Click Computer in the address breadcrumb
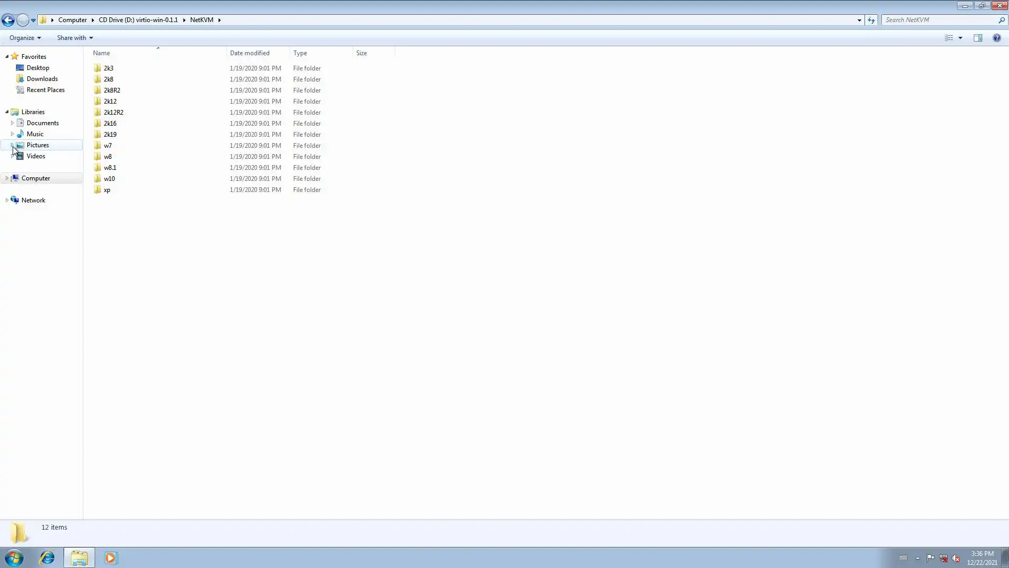This screenshot has width=1009, height=568. point(73,20)
